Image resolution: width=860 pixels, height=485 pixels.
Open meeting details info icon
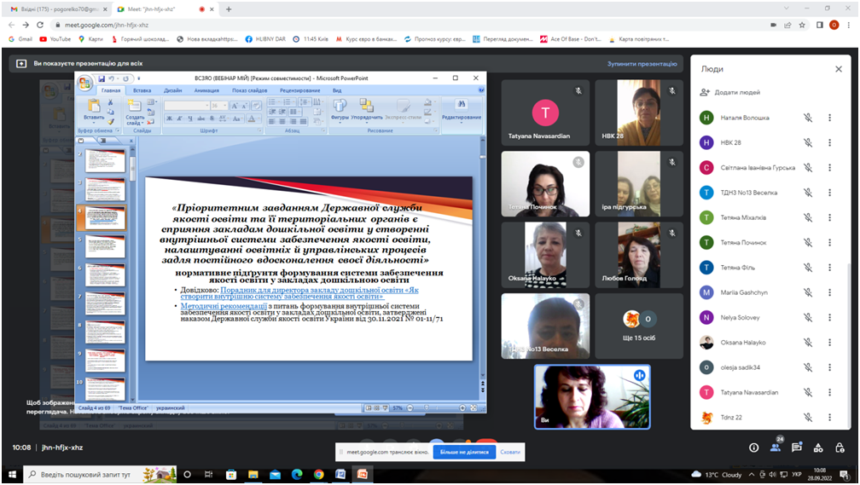click(753, 447)
